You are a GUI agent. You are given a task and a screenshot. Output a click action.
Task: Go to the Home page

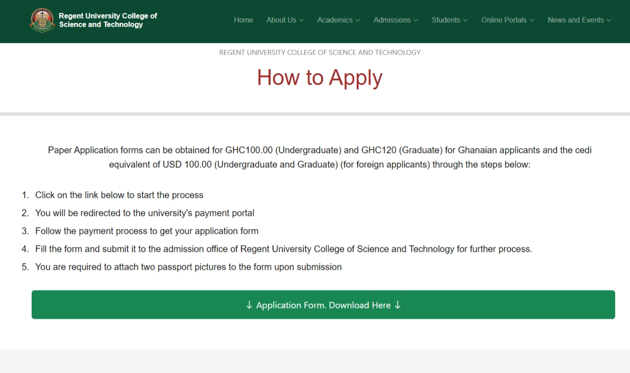243,20
